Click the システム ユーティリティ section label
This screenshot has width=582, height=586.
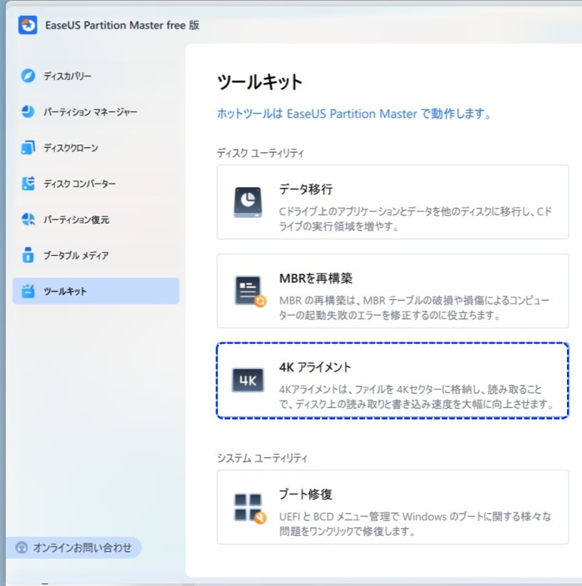click(263, 458)
